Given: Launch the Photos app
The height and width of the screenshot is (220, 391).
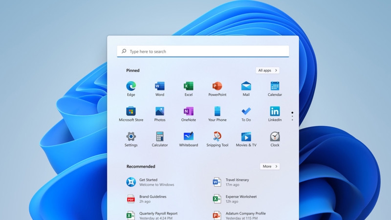Looking at the screenshot, I should click(x=160, y=111).
